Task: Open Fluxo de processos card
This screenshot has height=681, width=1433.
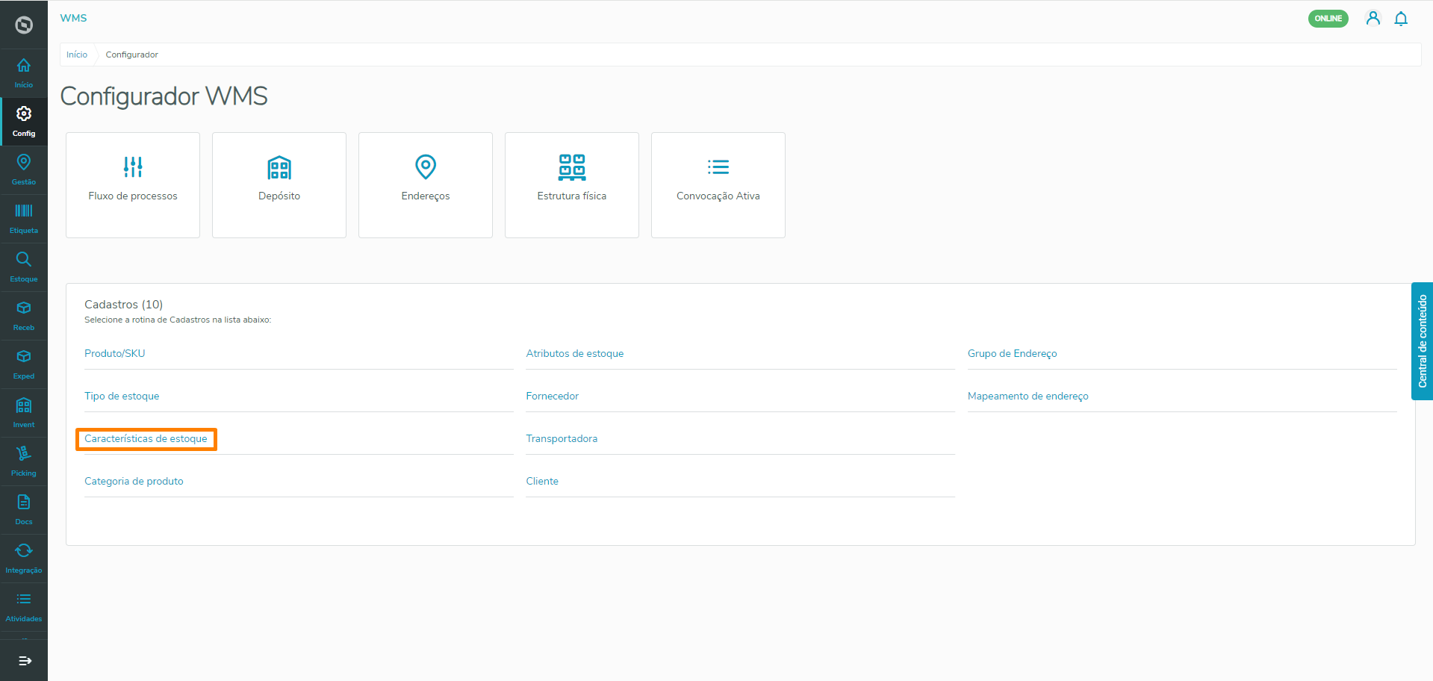Action: tap(133, 185)
